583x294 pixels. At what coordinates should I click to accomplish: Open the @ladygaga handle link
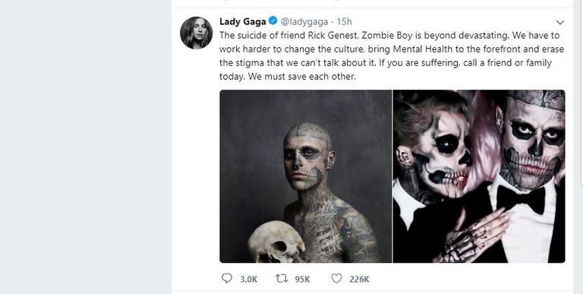[x=304, y=22]
